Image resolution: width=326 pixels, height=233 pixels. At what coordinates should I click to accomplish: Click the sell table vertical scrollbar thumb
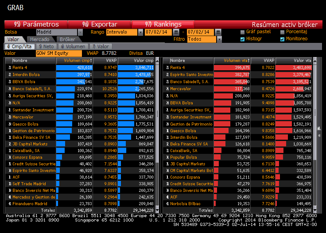[315, 111]
